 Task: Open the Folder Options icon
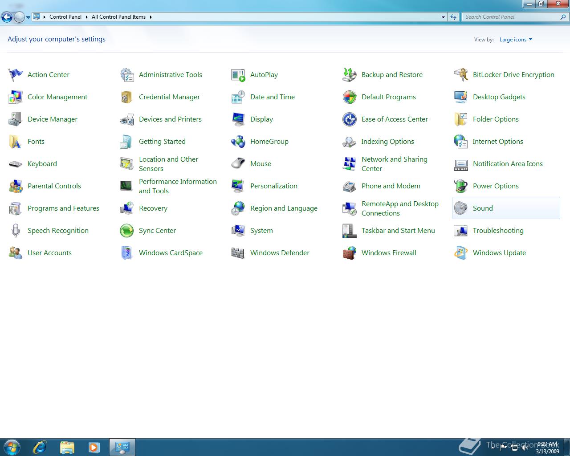point(461,119)
